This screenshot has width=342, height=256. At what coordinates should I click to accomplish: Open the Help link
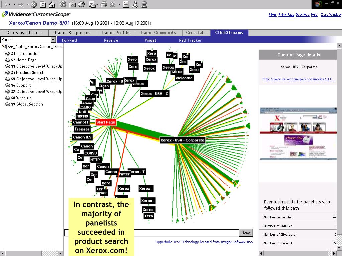point(314,15)
